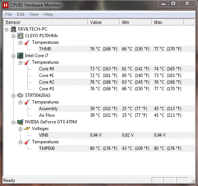
Task: Click Air Flow min value 25 °C (77 °F)
Action: (x=134, y=115)
